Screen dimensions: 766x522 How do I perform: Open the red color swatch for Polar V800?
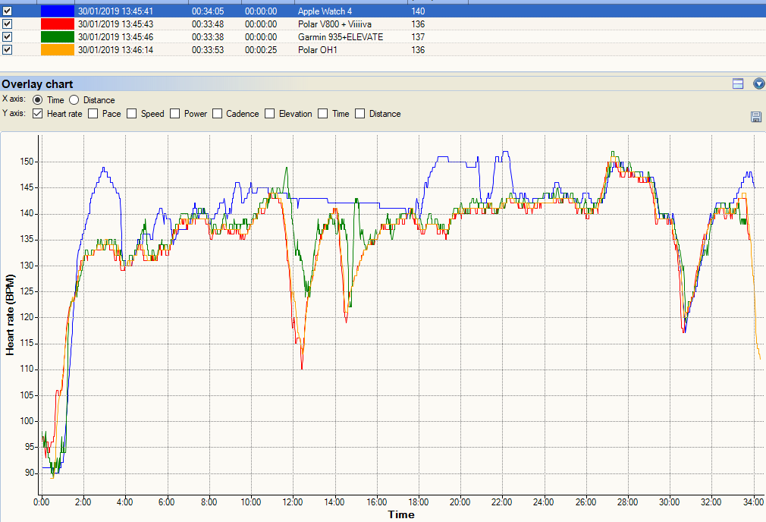pyautogui.click(x=58, y=24)
